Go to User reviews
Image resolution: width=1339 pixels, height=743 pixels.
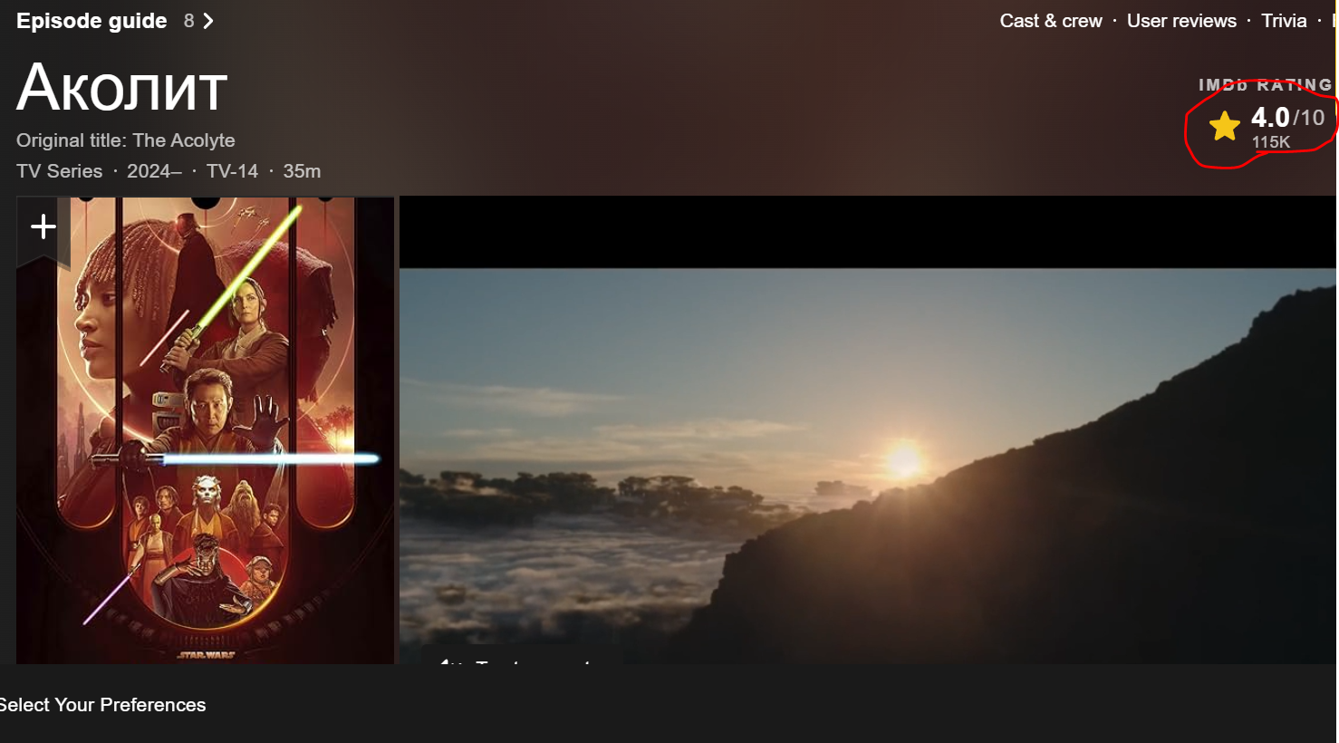tap(1181, 21)
